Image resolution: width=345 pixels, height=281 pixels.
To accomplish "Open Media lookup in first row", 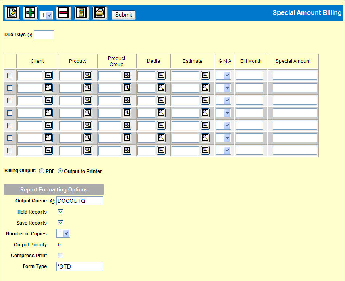I will point(161,75).
